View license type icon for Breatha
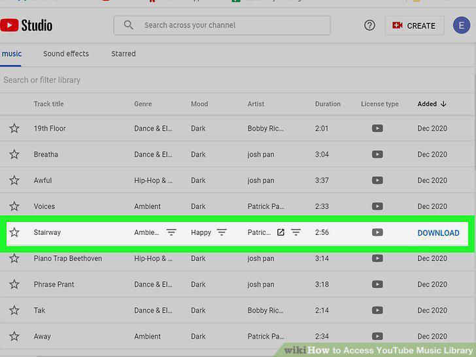The width and height of the screenshot is (476, 357). coord(377,154)
